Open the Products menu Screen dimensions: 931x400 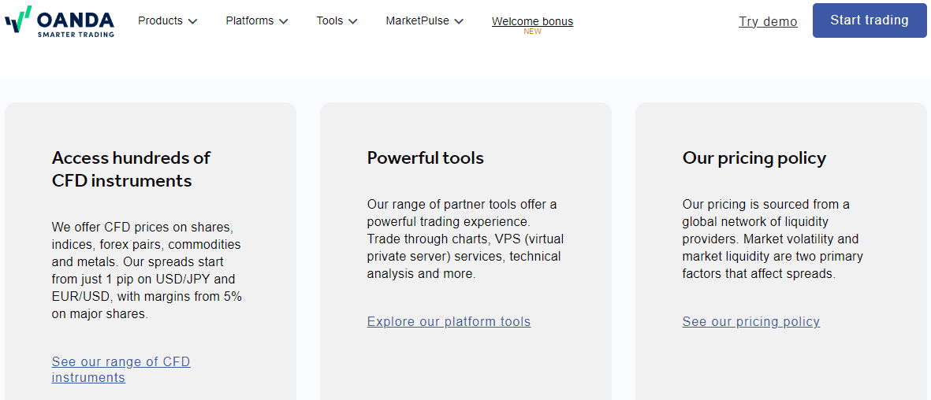pyautogui.click(x=167, y=20)
